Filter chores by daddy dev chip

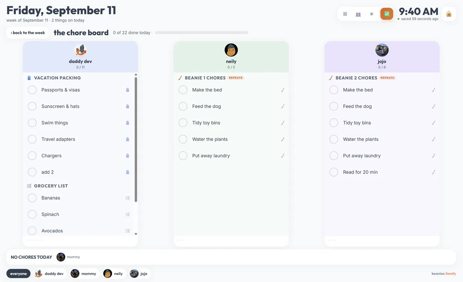pos(49,274)
